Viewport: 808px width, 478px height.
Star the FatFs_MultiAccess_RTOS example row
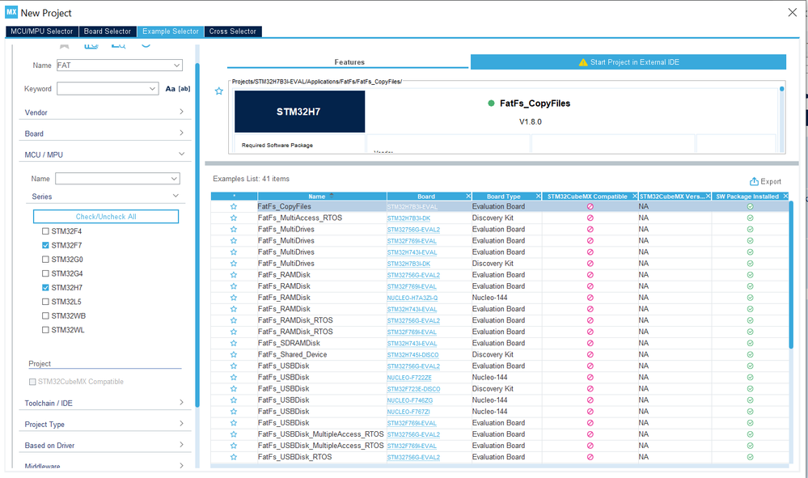234,218
